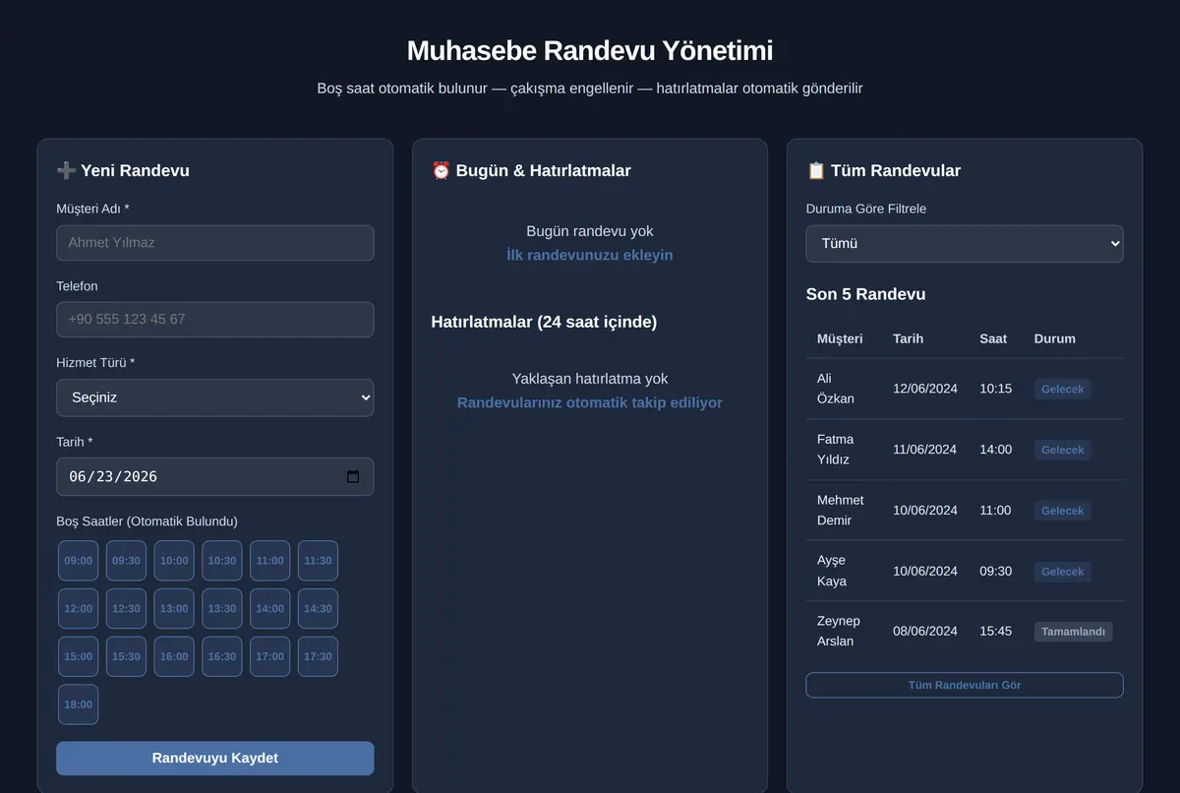Click the date 08/06/2024 cell
The image size is (1180, 793).
click(924, 632)
